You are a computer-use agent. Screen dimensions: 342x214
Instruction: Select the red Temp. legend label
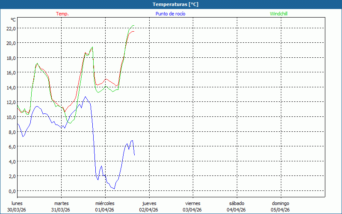(x=62, y=14)
